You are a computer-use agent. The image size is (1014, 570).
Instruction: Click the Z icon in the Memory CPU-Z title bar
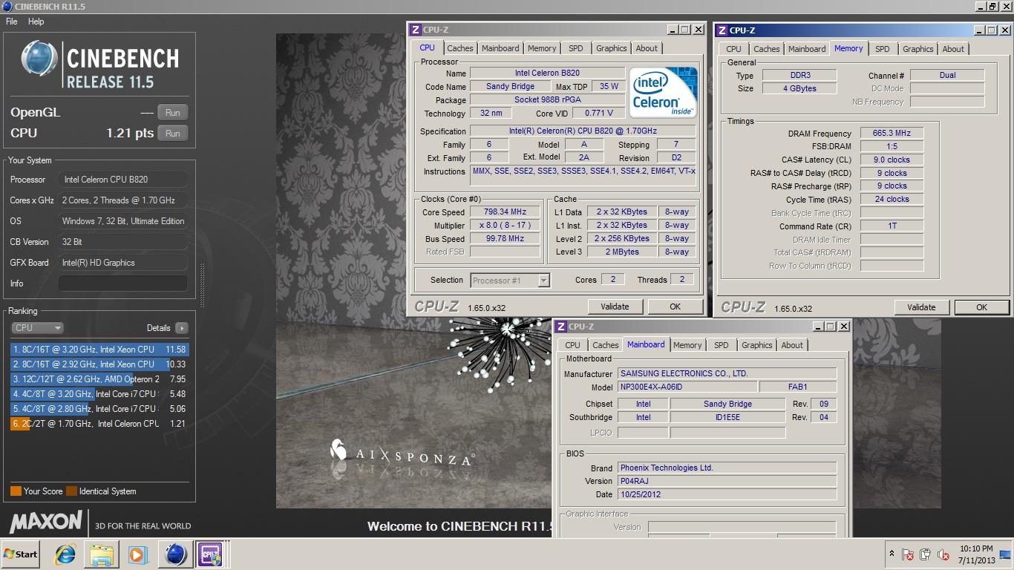pos(722,30)
